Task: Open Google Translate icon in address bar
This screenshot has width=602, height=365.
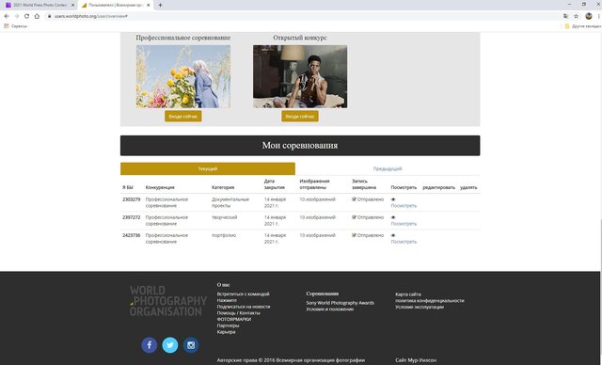Action: point(566,16)
